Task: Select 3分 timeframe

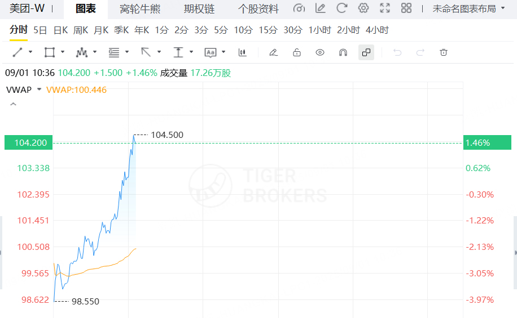Action: [201, 30]
